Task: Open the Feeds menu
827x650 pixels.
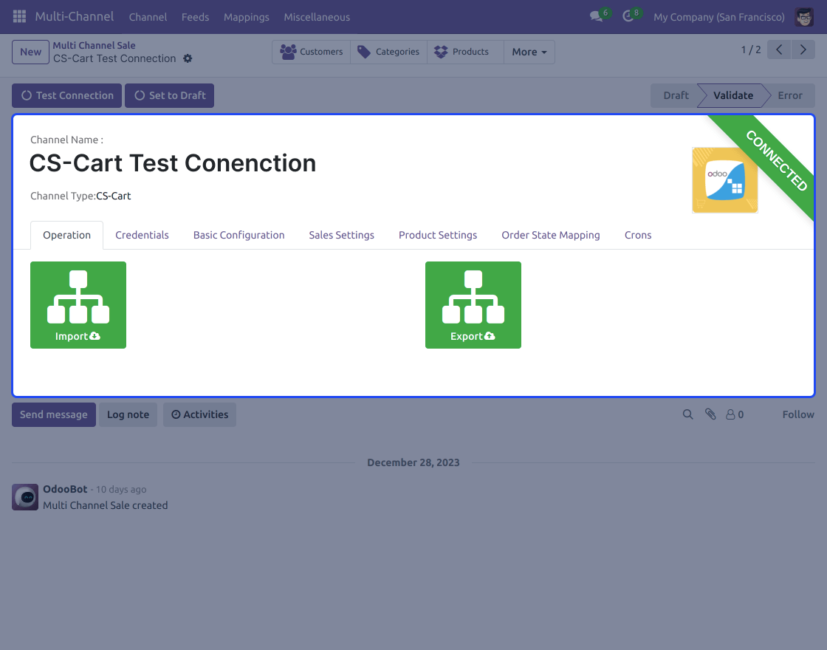Action: tap(195, 17)
